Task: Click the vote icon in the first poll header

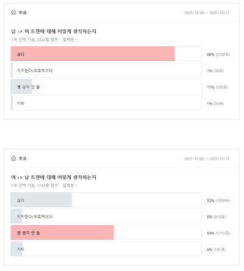Action: click(x=13, y=12)
